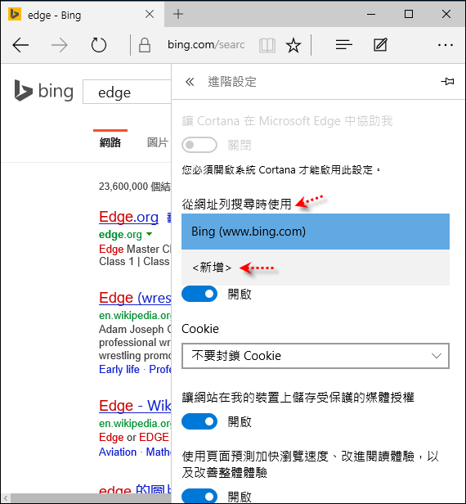
Task: Close the edge - Bing tab
Action: tap(150, 14)
